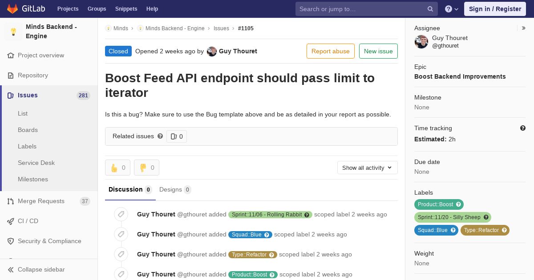This screenshot has width=534, height=280.
Task: Click the Minds Backend lightbulb avatar
Action: 13,32
